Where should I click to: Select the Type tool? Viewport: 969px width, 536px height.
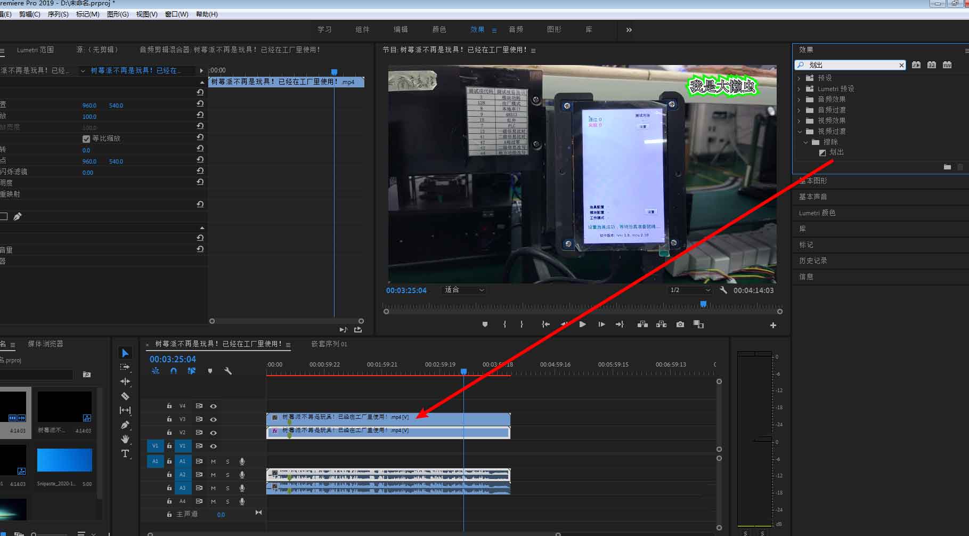click(125, 453)
